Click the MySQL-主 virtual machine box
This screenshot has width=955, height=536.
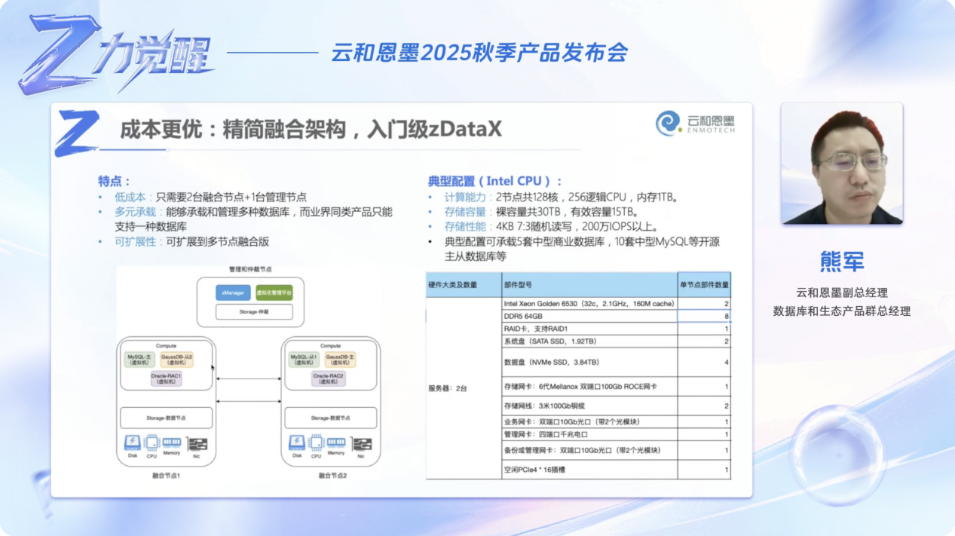click(139, 359)
